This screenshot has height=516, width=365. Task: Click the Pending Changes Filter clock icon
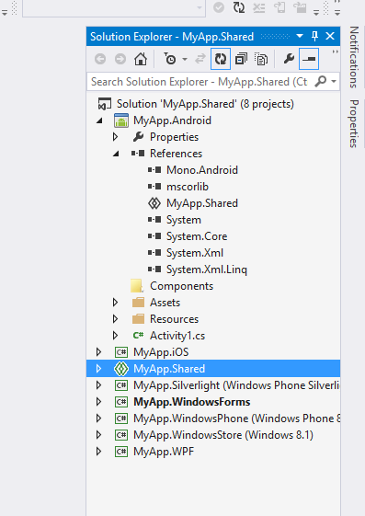point(170,59)
